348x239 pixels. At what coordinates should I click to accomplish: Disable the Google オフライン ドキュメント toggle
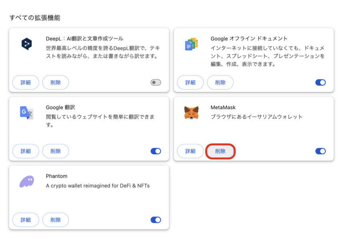320,82
